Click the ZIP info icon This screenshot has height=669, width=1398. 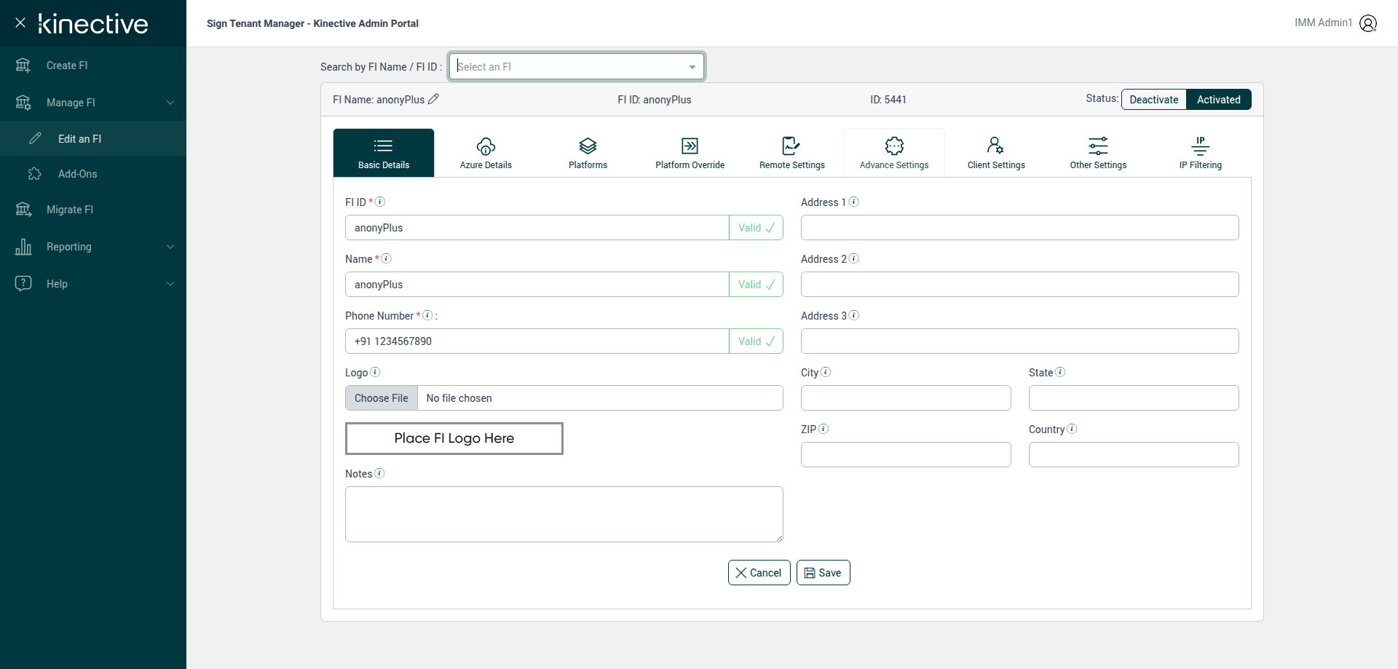pyautogui.click(x=824, y=429)
